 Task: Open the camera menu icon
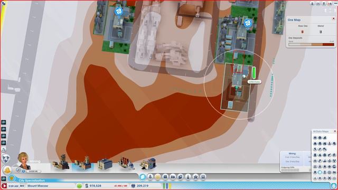[173, 177]
